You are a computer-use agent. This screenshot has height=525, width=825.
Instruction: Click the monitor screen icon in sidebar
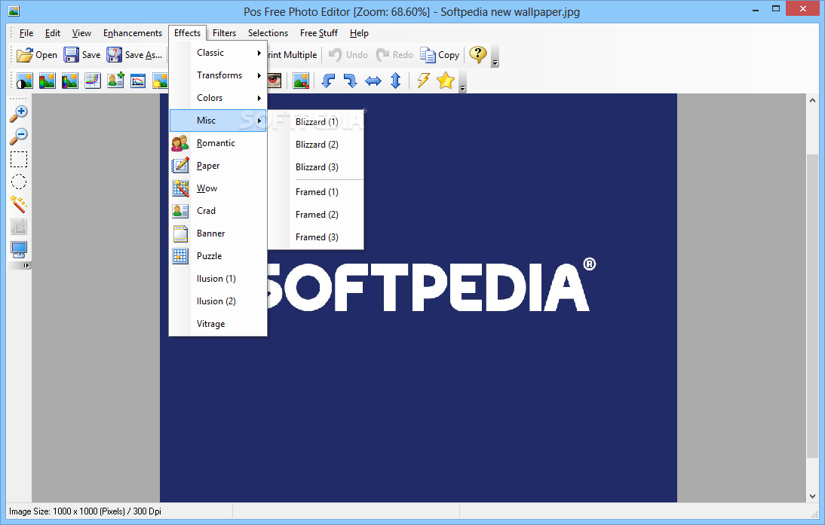(x=19, y=249)
